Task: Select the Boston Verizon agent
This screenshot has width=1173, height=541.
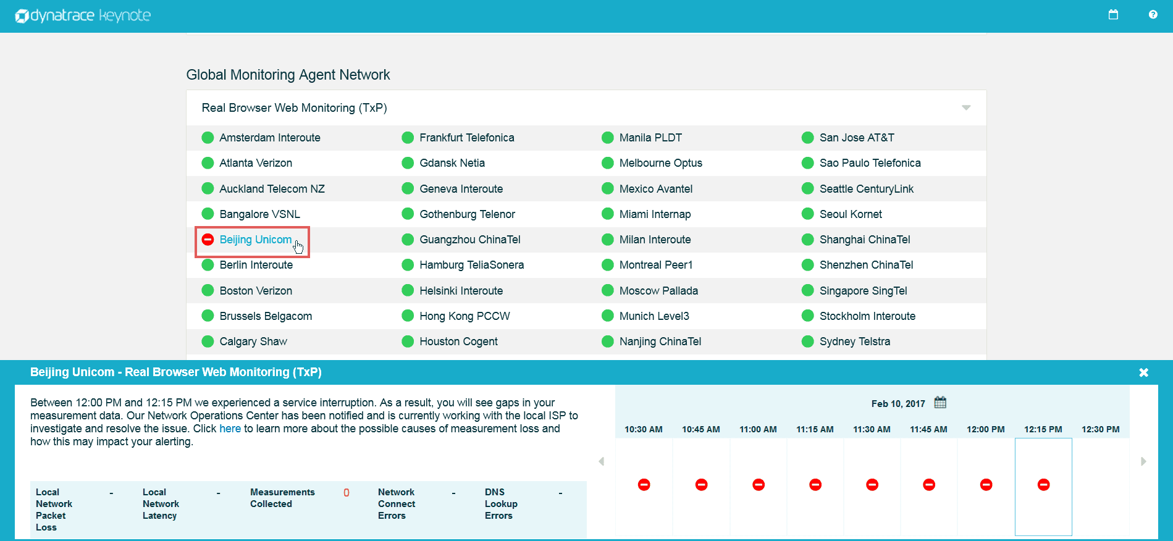Action: pyautogui.click(x=256, y=291)
